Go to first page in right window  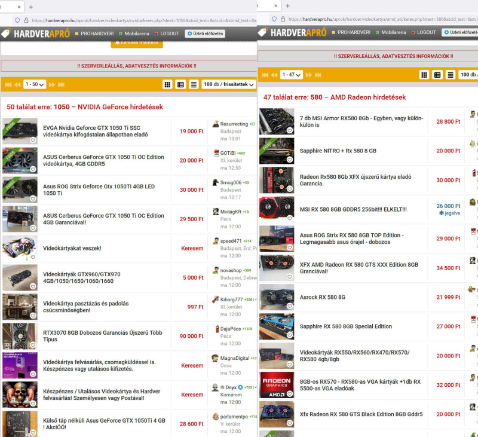tap(265, 75)
